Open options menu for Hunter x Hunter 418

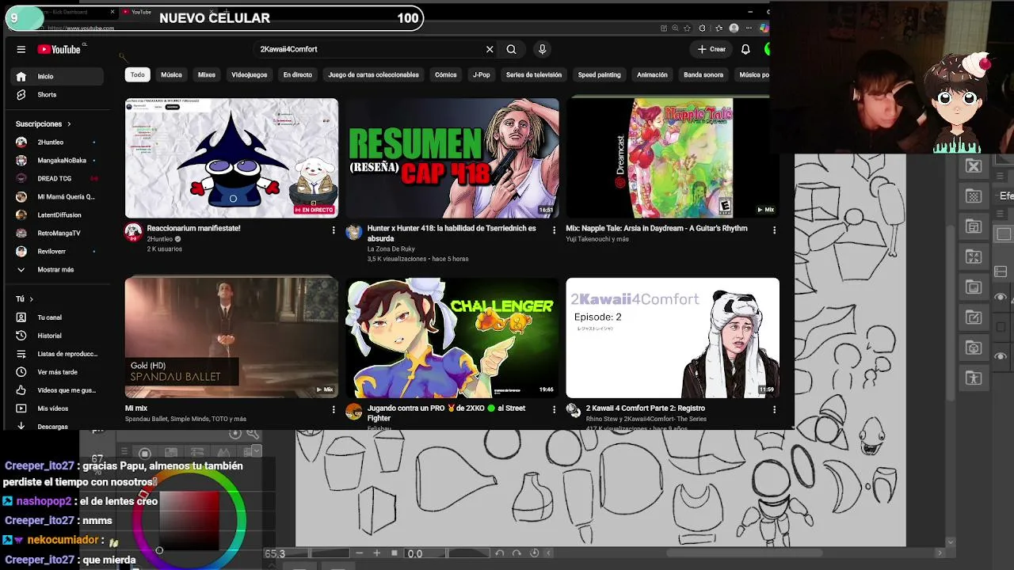point(554,230)
